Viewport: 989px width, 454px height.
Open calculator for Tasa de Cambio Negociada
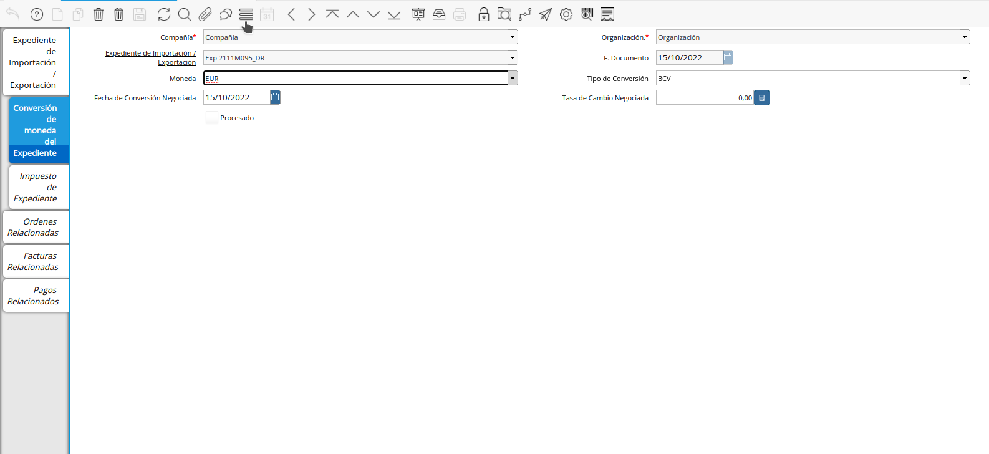(762, 98)
